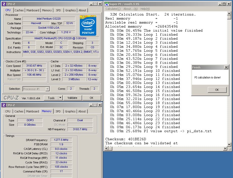Click the Max TDP value 53 W
This screenshot has height=178, width=233.
(70, 23)
